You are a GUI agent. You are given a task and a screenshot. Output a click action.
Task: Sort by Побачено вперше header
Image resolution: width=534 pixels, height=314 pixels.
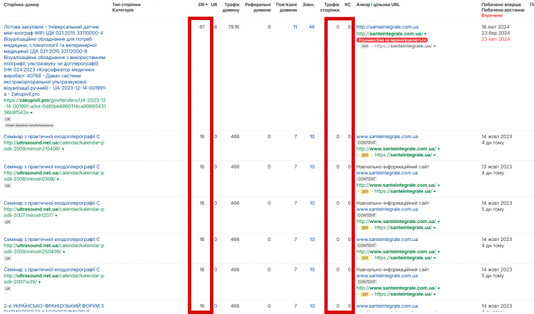tap(501, 5)
